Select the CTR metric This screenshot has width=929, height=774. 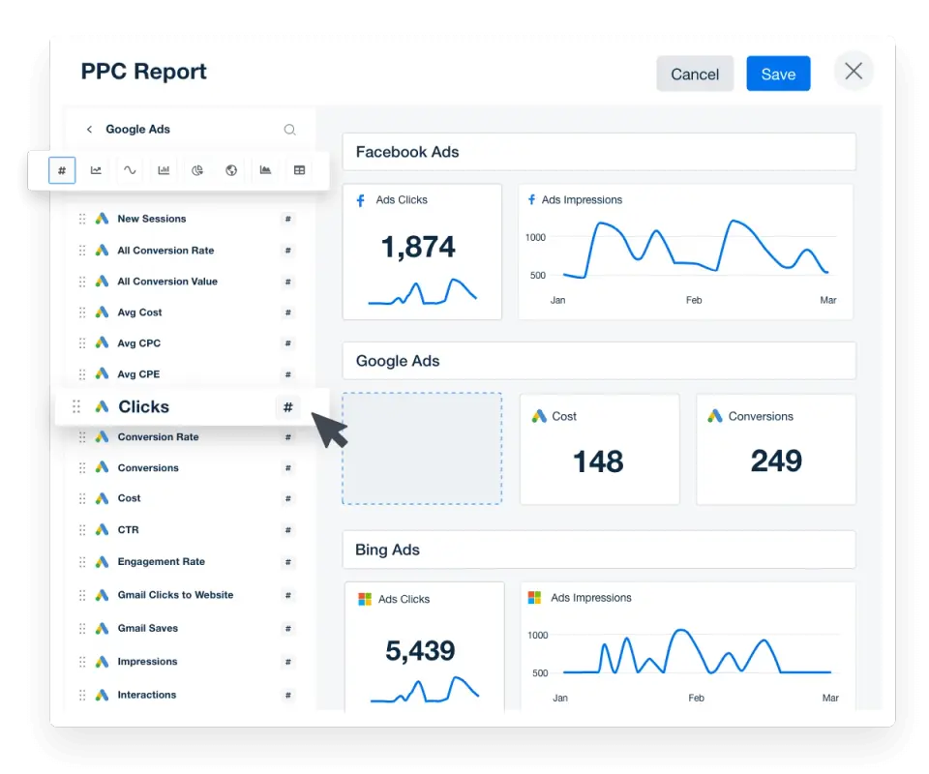[x=128, y=529]
